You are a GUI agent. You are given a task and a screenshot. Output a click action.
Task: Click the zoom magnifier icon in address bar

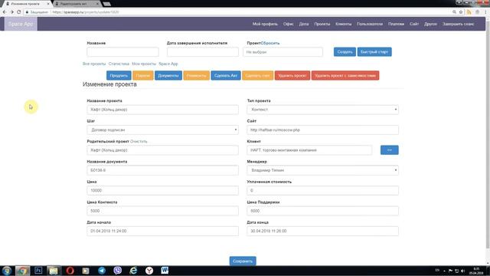point(454,12)
